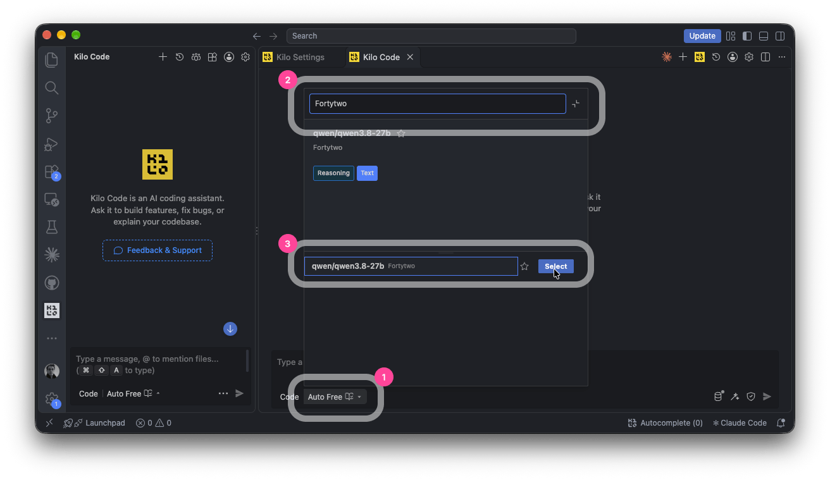The width and height of the screenshot is (830, 480).
Task: Jump to bottom with the down-arrow button
Action: [x=230, y=329]
